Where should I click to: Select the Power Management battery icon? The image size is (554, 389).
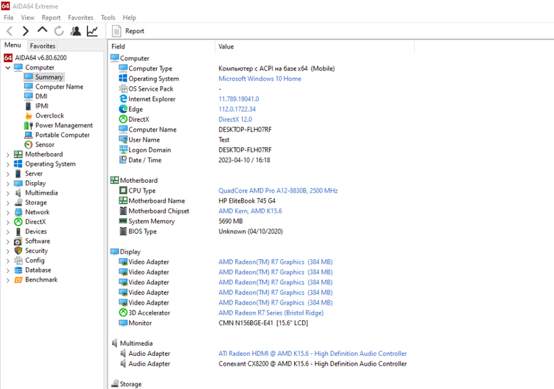[x=29, y=125]
